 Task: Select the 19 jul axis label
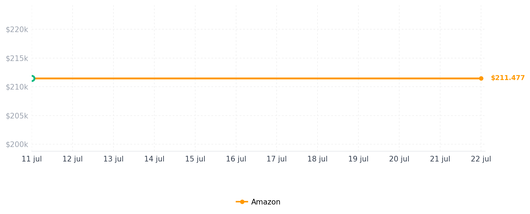point(358,159)
